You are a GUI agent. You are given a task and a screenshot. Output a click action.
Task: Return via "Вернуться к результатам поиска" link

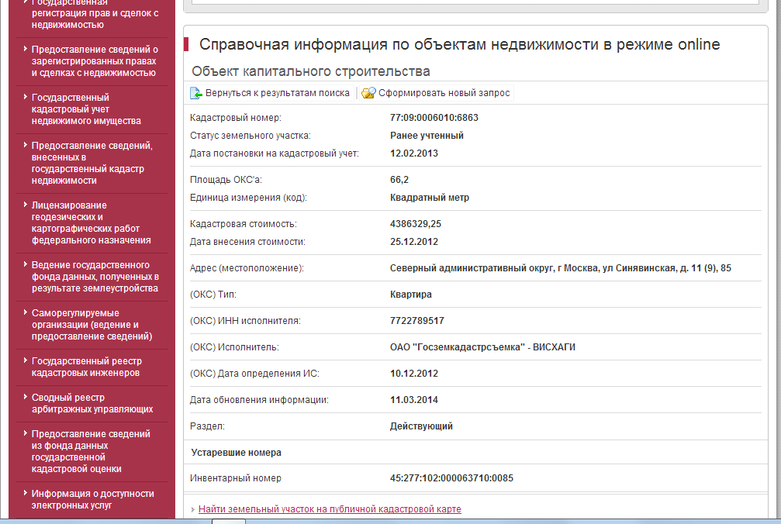click(277, 93)
